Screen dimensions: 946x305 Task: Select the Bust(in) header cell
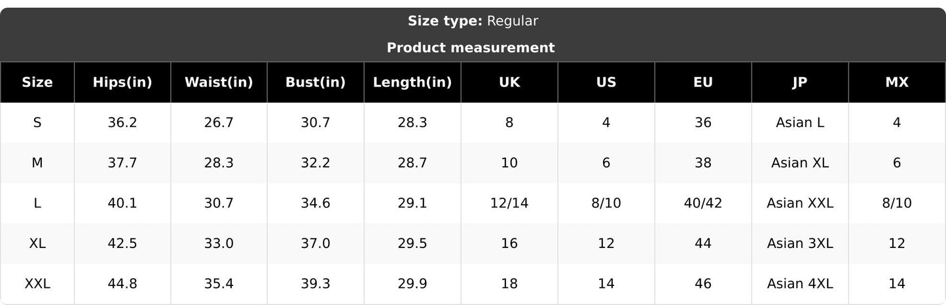[x=316, y=82]
